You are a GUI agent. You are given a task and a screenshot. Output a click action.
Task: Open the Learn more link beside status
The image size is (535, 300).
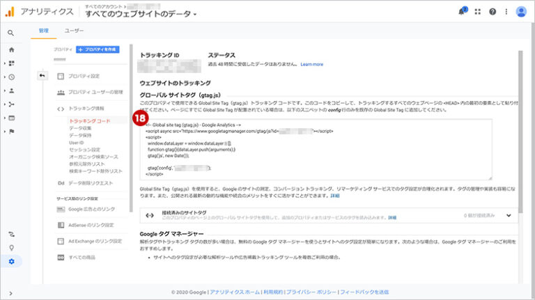(x=311, y=65)
